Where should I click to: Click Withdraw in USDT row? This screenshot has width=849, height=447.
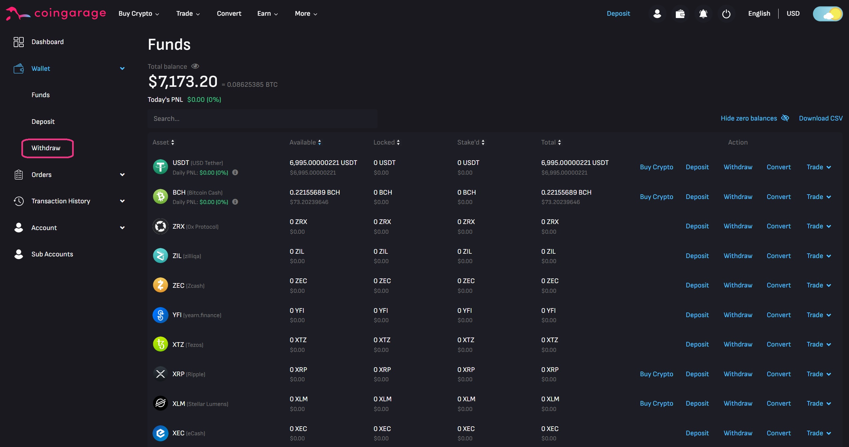tap(738, 167)
